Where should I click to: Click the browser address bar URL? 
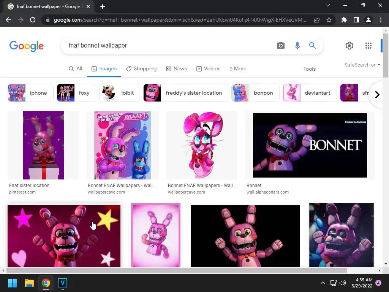click(180, 20)
